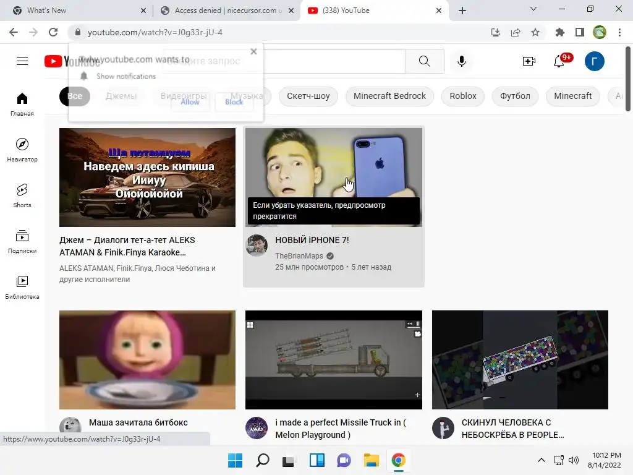Select the Roblox filter chip
Image resolution: width=633 pixels, height=475 pixels.
point(463,96)
